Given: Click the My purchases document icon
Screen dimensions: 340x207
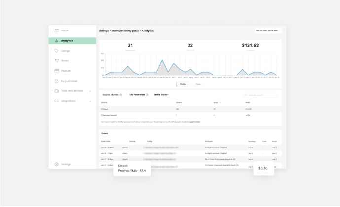Looking at the screenshot, I should point(56,81).
